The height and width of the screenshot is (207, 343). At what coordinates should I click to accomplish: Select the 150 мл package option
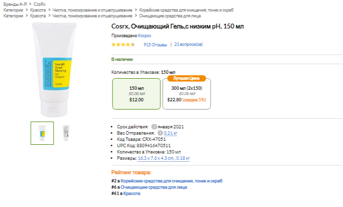click(136, 94)
